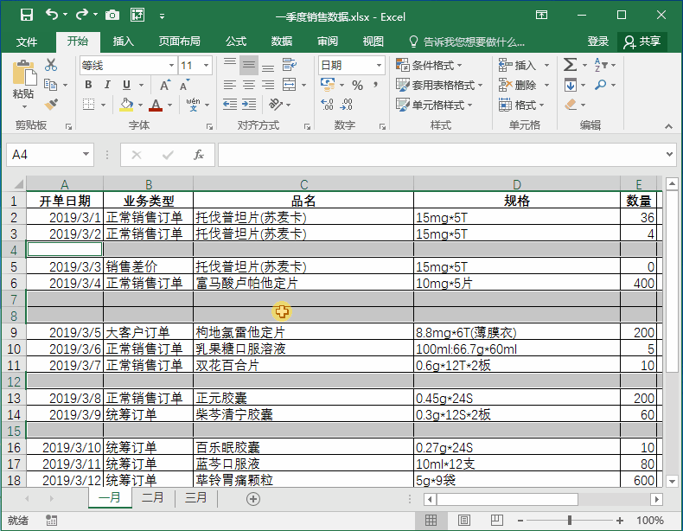Screen dimensions: 683x531
Task: Decrease font size with the small A icon
Action: pyautogui.click(x=185, y=85)
